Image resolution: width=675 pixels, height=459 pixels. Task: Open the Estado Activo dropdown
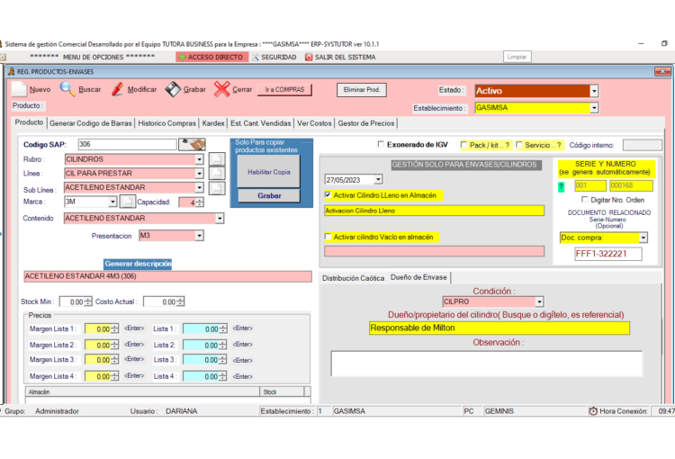[594, 91]
